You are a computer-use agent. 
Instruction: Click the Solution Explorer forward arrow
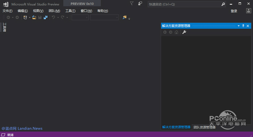pos(171,32)
